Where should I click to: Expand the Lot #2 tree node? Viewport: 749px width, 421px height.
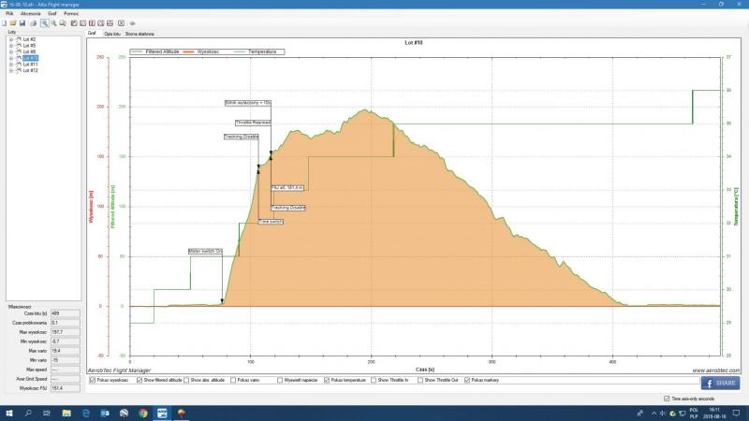(10, 39)
